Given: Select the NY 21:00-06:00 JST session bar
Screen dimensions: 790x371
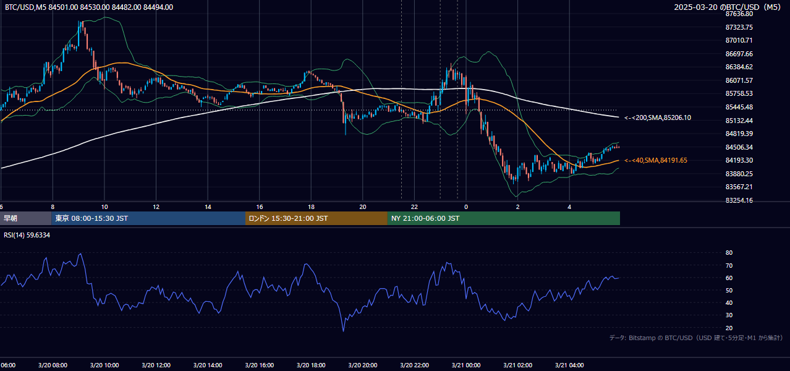Looking at the screenshot, I should tap(504, 218).
